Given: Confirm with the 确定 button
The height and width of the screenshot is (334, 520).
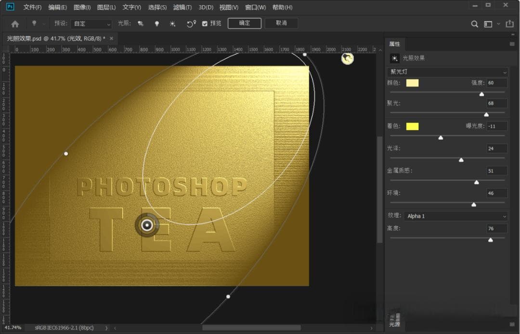Looking at the screenshot, I should point(245,23).
